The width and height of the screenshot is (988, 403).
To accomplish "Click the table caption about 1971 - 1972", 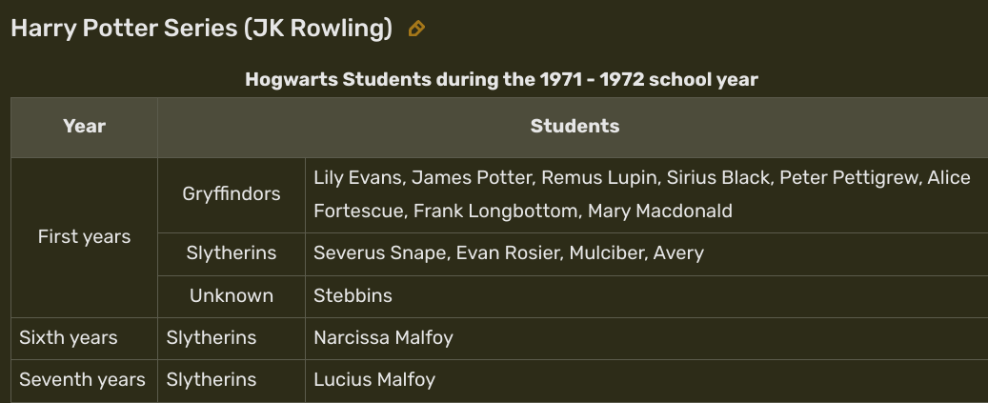I will click(x=501, y=80).
